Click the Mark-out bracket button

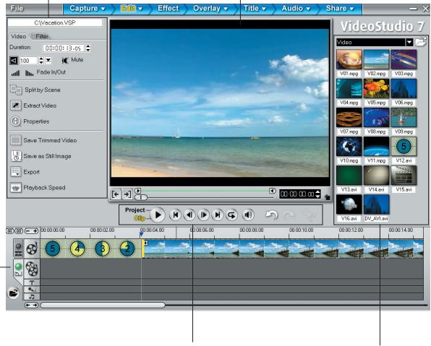(127, 194)
